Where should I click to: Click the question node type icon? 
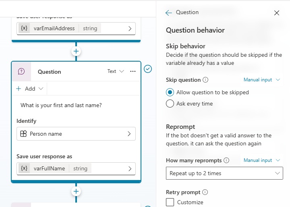click(22, 71)
